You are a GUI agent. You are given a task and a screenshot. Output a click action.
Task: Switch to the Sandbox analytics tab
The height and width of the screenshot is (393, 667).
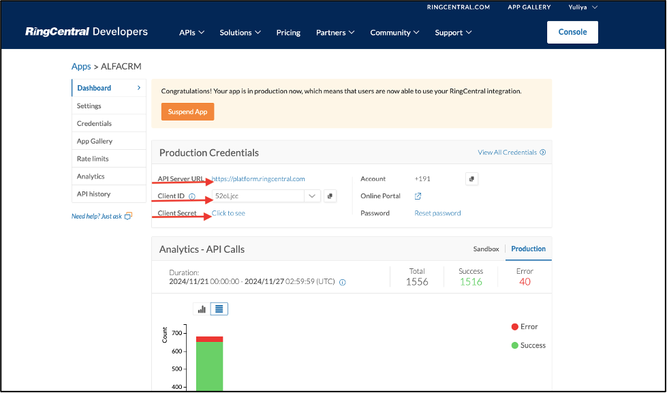click(x=486, y=249)
